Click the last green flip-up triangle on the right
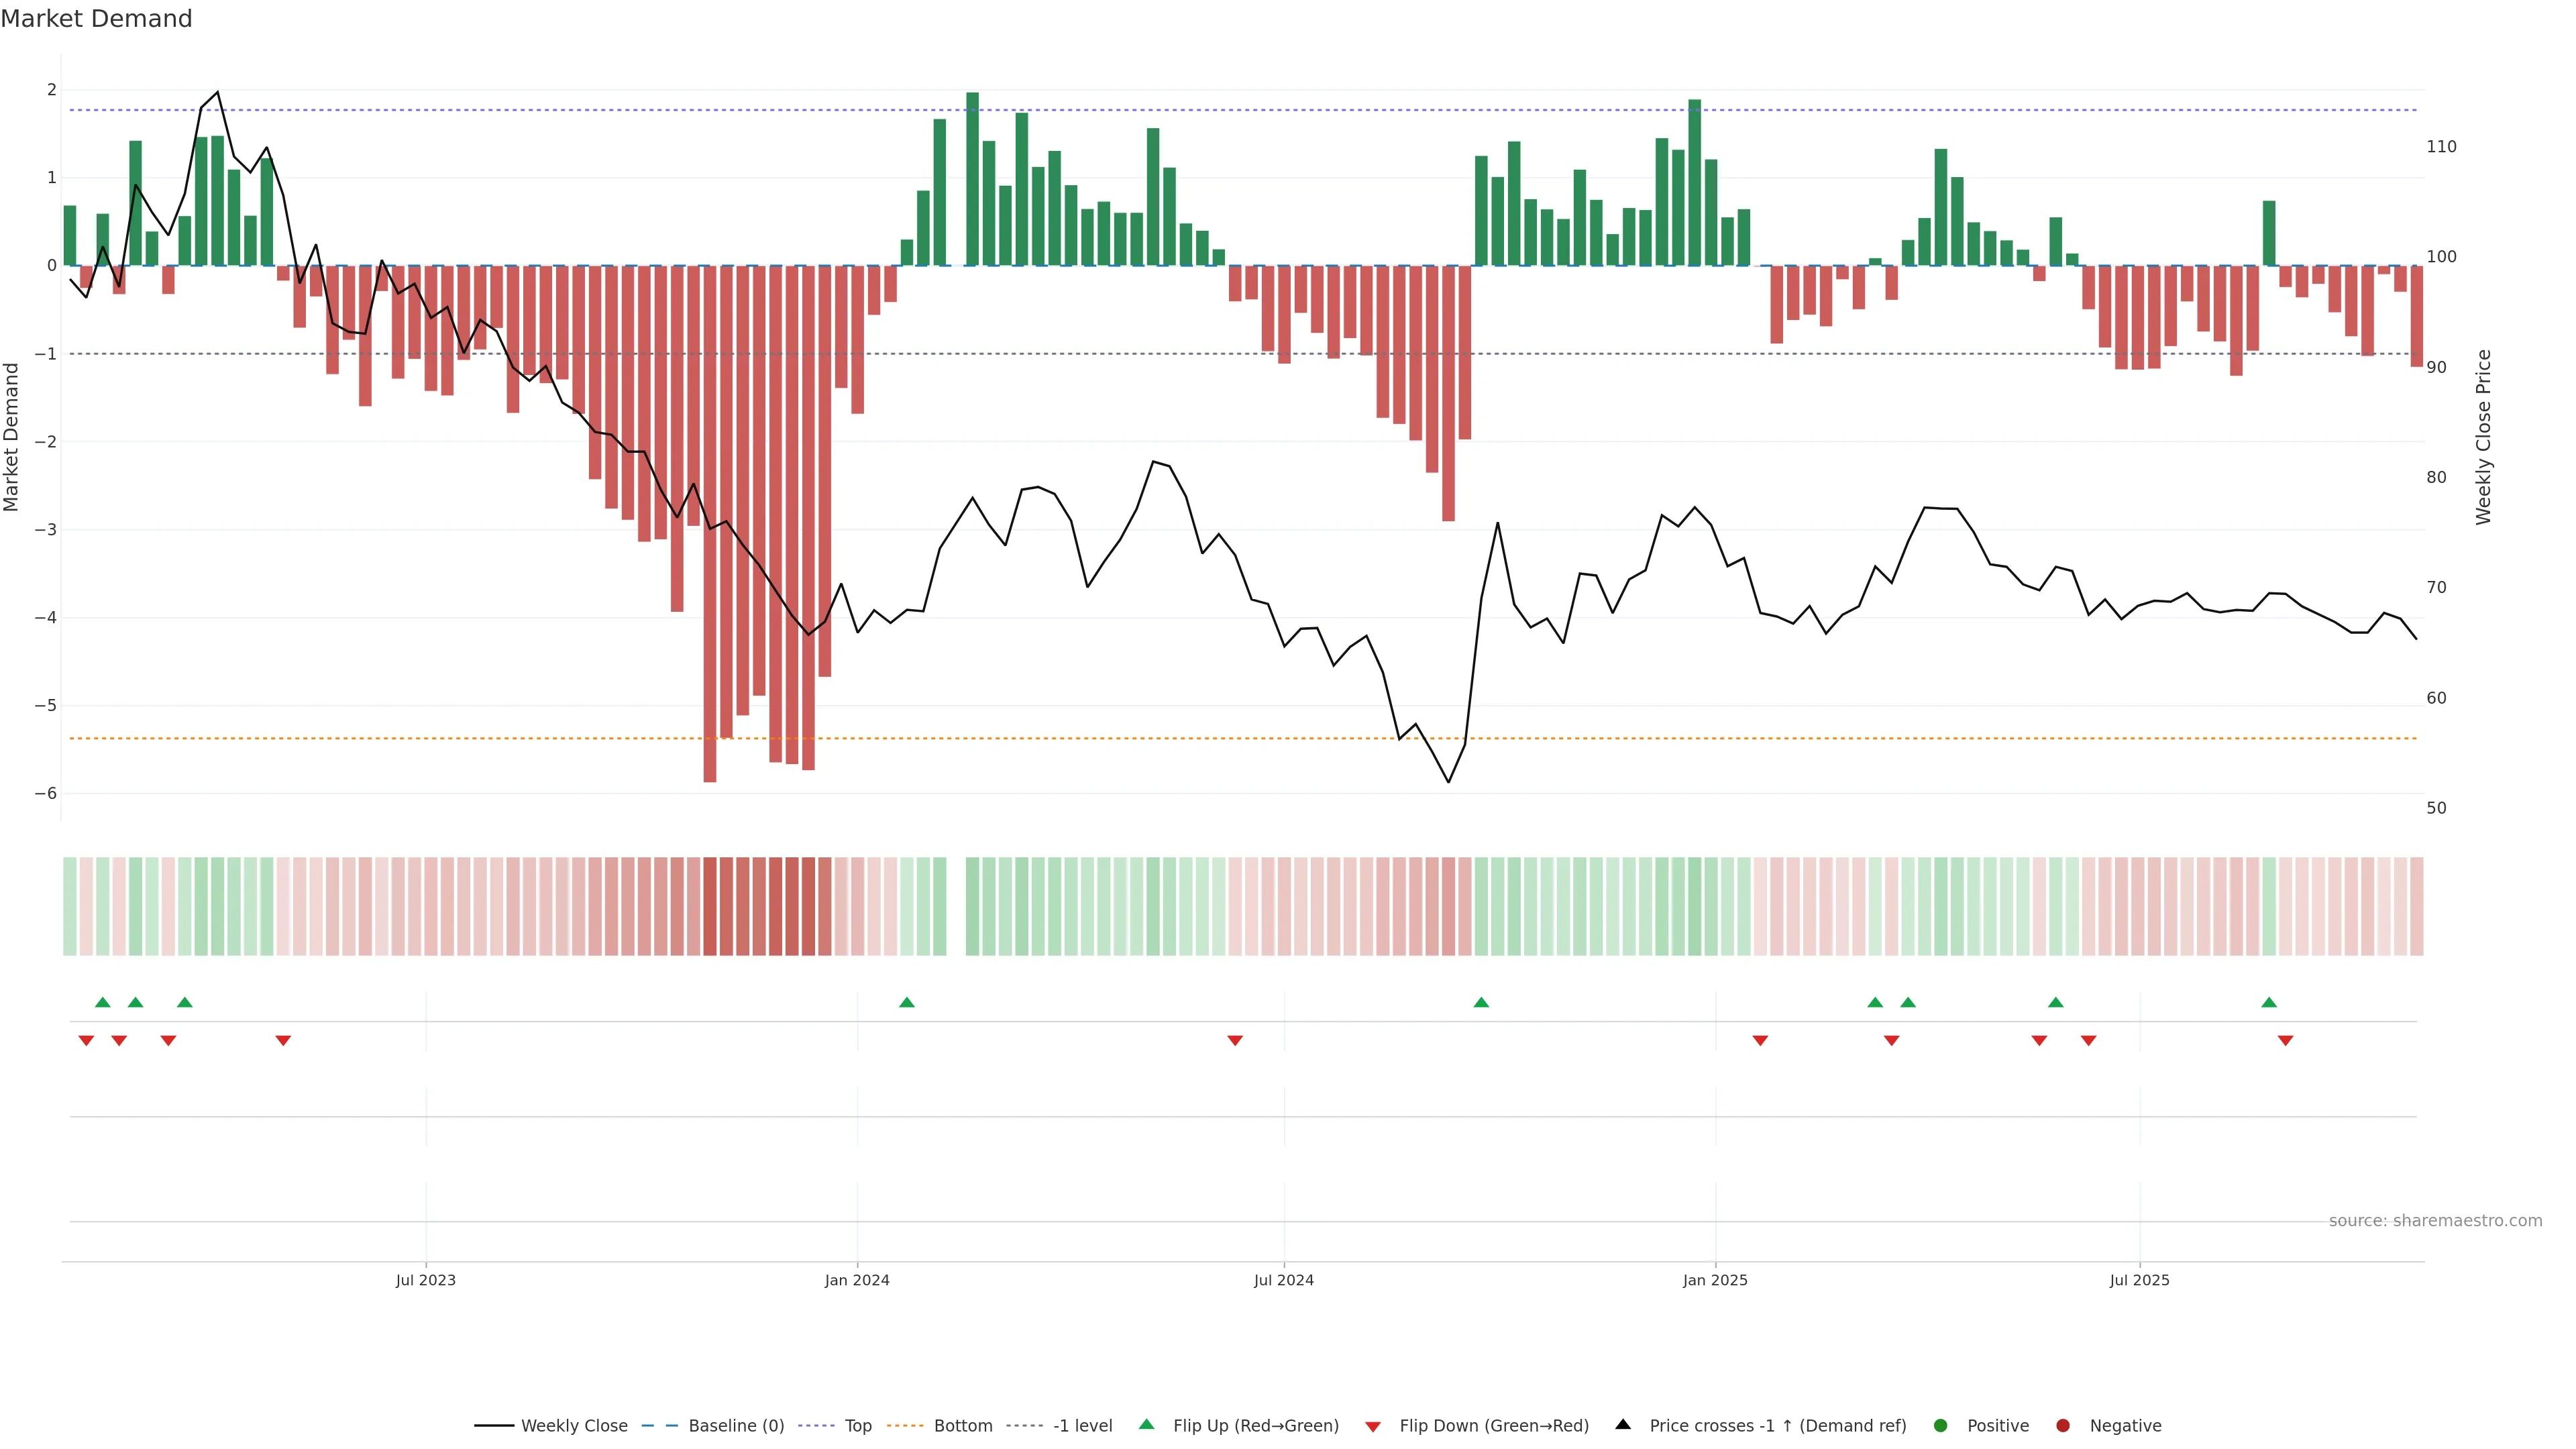 [2269, 1002]
